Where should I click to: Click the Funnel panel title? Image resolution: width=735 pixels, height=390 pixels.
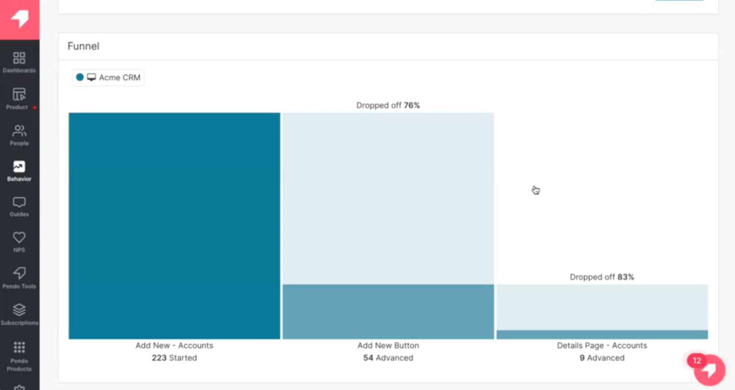(83, 46)
